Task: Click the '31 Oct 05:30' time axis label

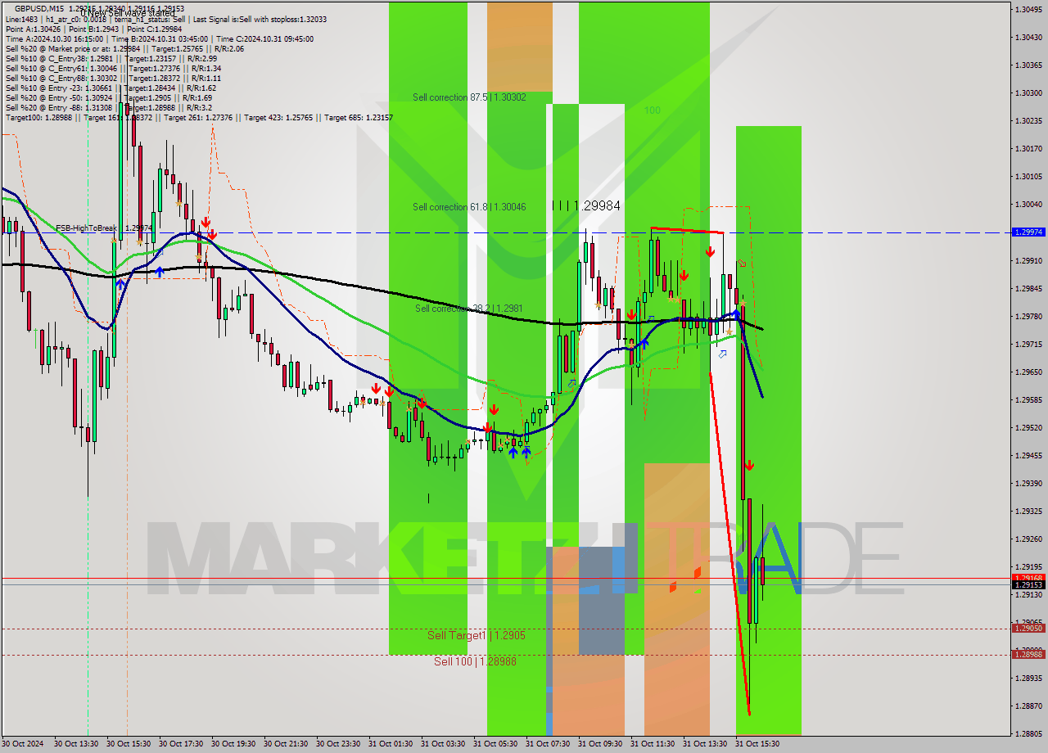Action: pos(495,744)
